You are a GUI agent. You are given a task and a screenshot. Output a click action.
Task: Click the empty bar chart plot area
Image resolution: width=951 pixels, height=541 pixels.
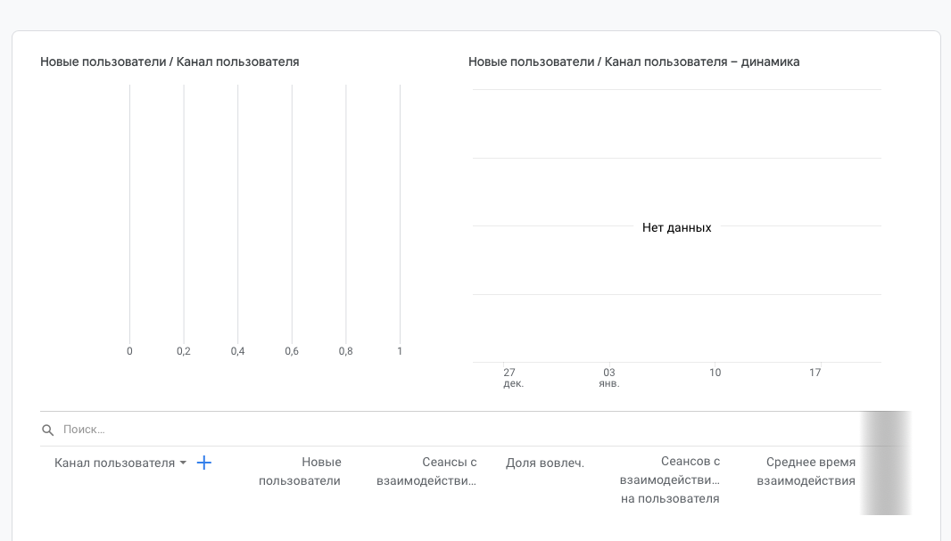click(265, 214)
